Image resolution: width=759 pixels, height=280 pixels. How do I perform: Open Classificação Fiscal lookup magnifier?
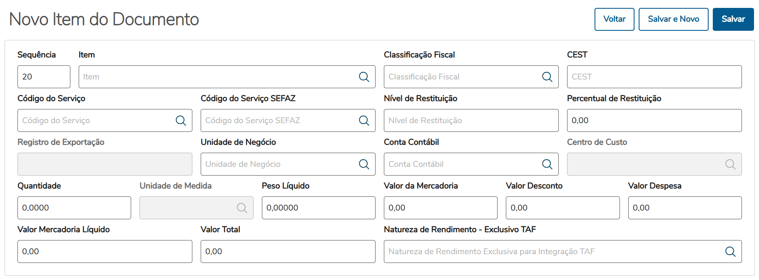pyautogui.click(x=547, y=77)
